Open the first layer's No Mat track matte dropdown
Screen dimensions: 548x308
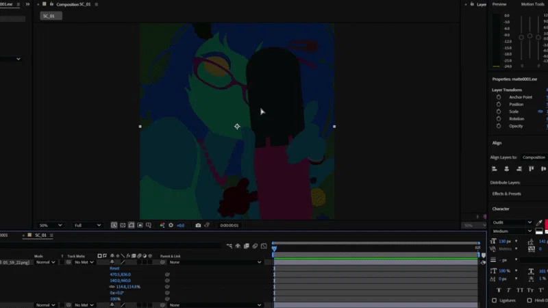tap(84, 262)
